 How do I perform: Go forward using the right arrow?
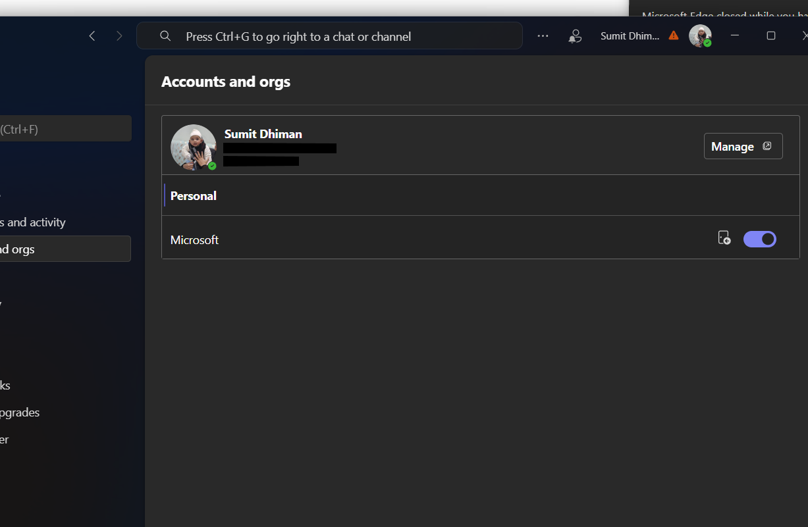tap(119, 36)
